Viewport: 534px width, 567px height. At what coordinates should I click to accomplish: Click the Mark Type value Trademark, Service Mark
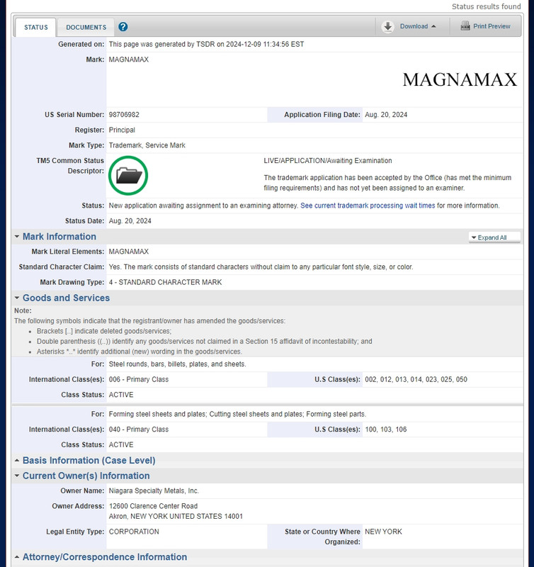pos(147,145)
